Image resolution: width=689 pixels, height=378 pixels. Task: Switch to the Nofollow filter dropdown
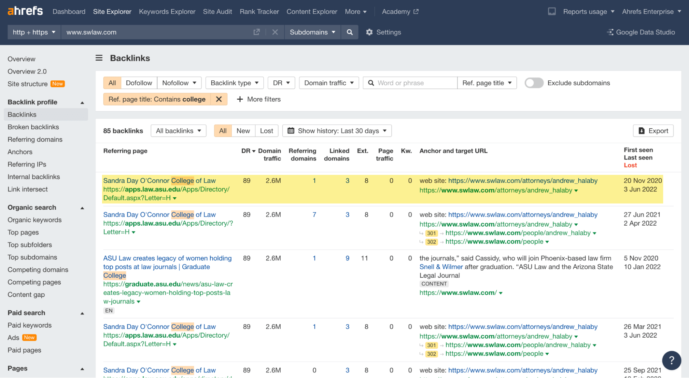[179, 83]
